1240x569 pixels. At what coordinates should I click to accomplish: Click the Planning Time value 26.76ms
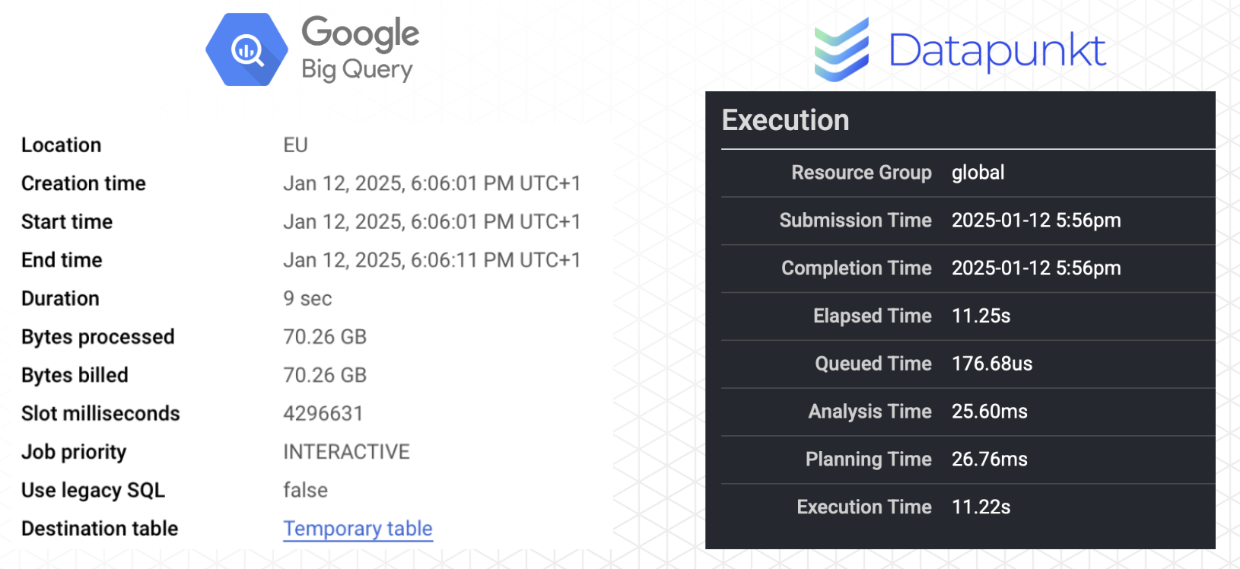[x=989, y=459]
